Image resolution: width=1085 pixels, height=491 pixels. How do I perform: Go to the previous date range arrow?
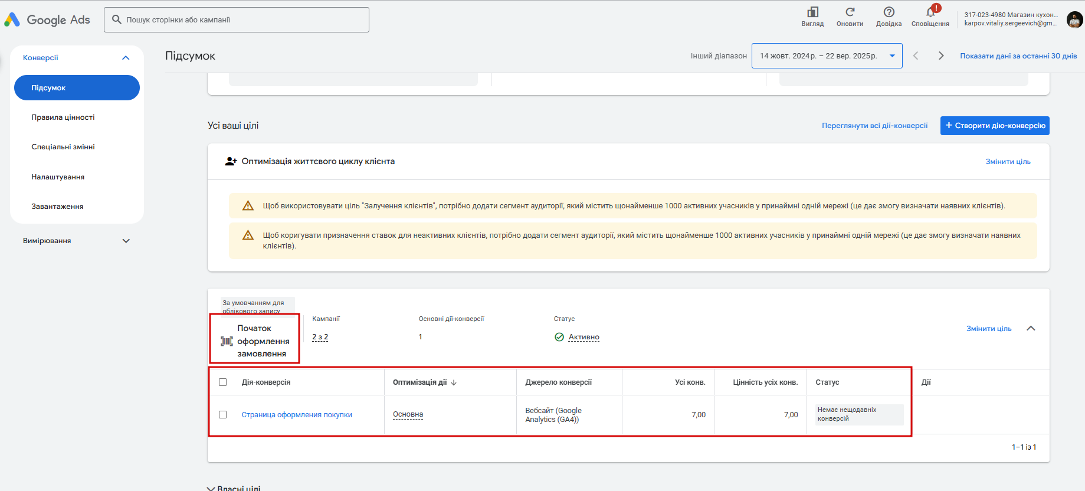tap(916, 56)
